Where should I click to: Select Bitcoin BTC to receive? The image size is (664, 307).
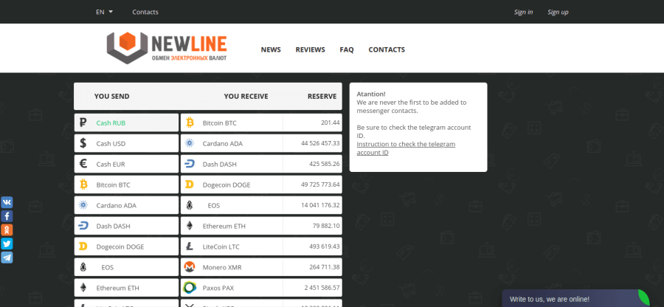(x=261, y=123)
